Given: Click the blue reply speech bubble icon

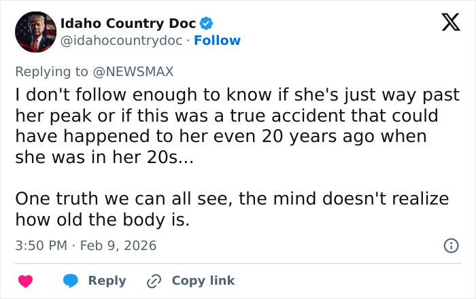Looking at the screenshot, I should (x=71, y=281).
